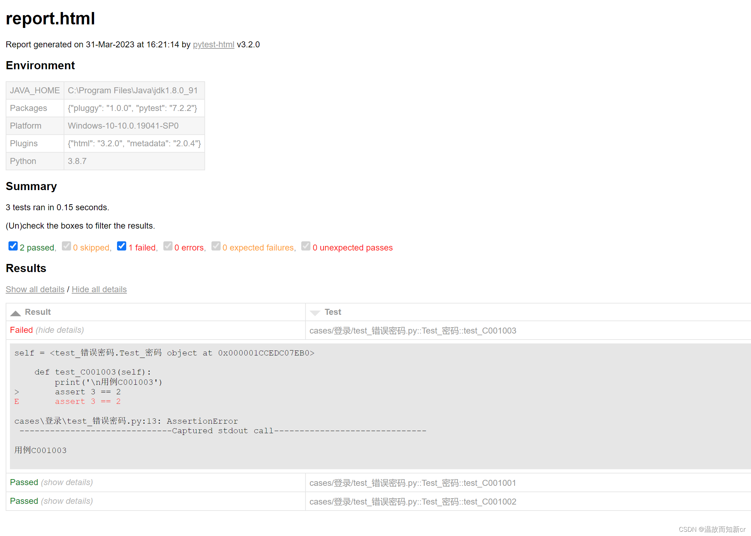Click the 0 skipped filter checkbox

click(x=66, y=246)
